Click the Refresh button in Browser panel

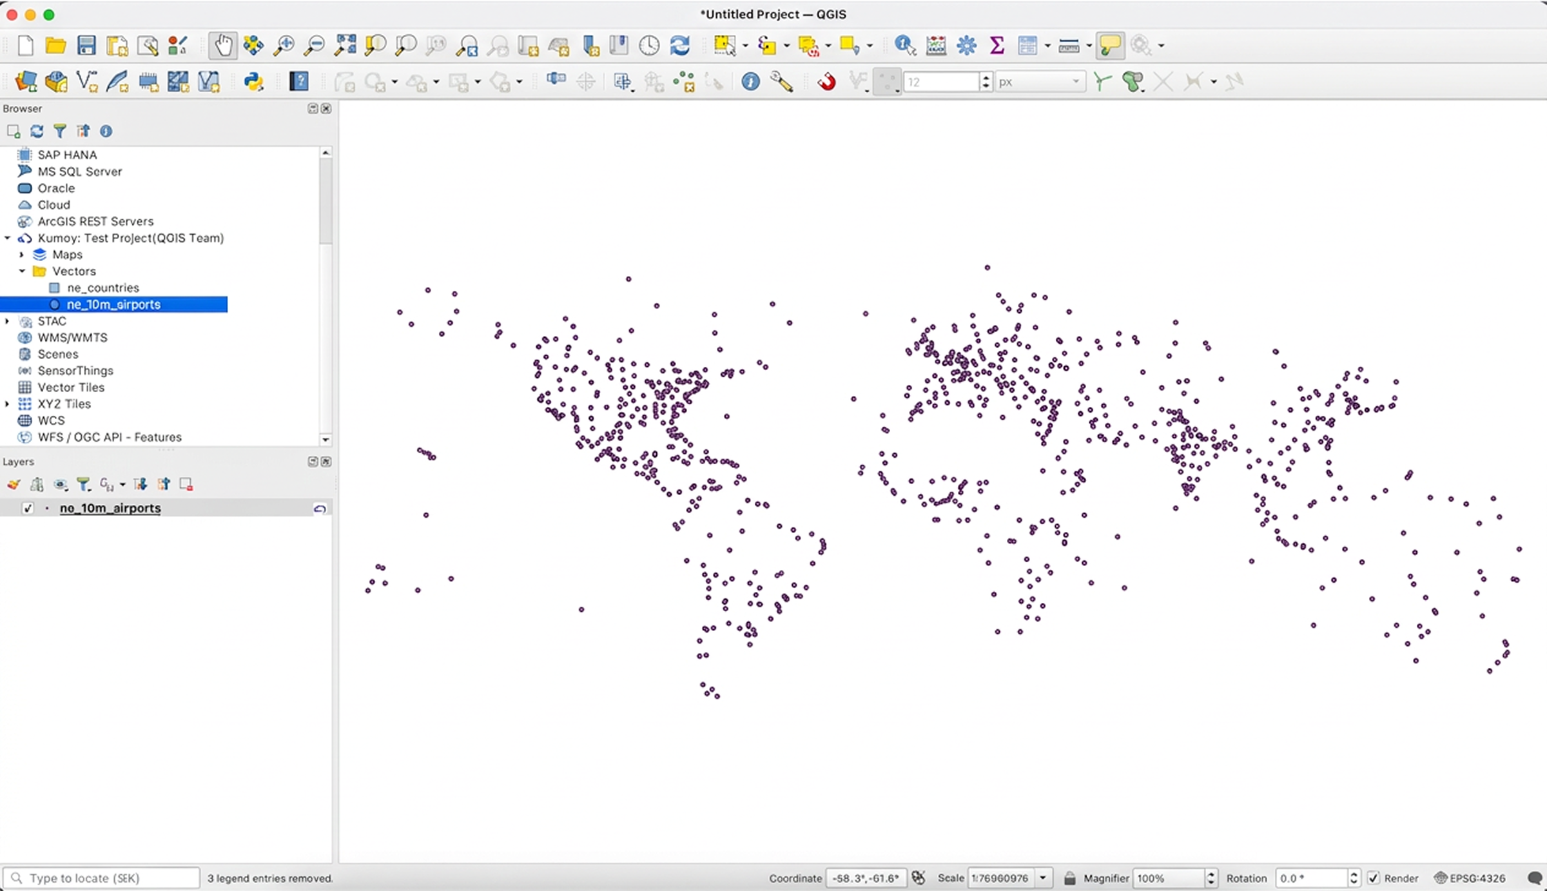37,132
